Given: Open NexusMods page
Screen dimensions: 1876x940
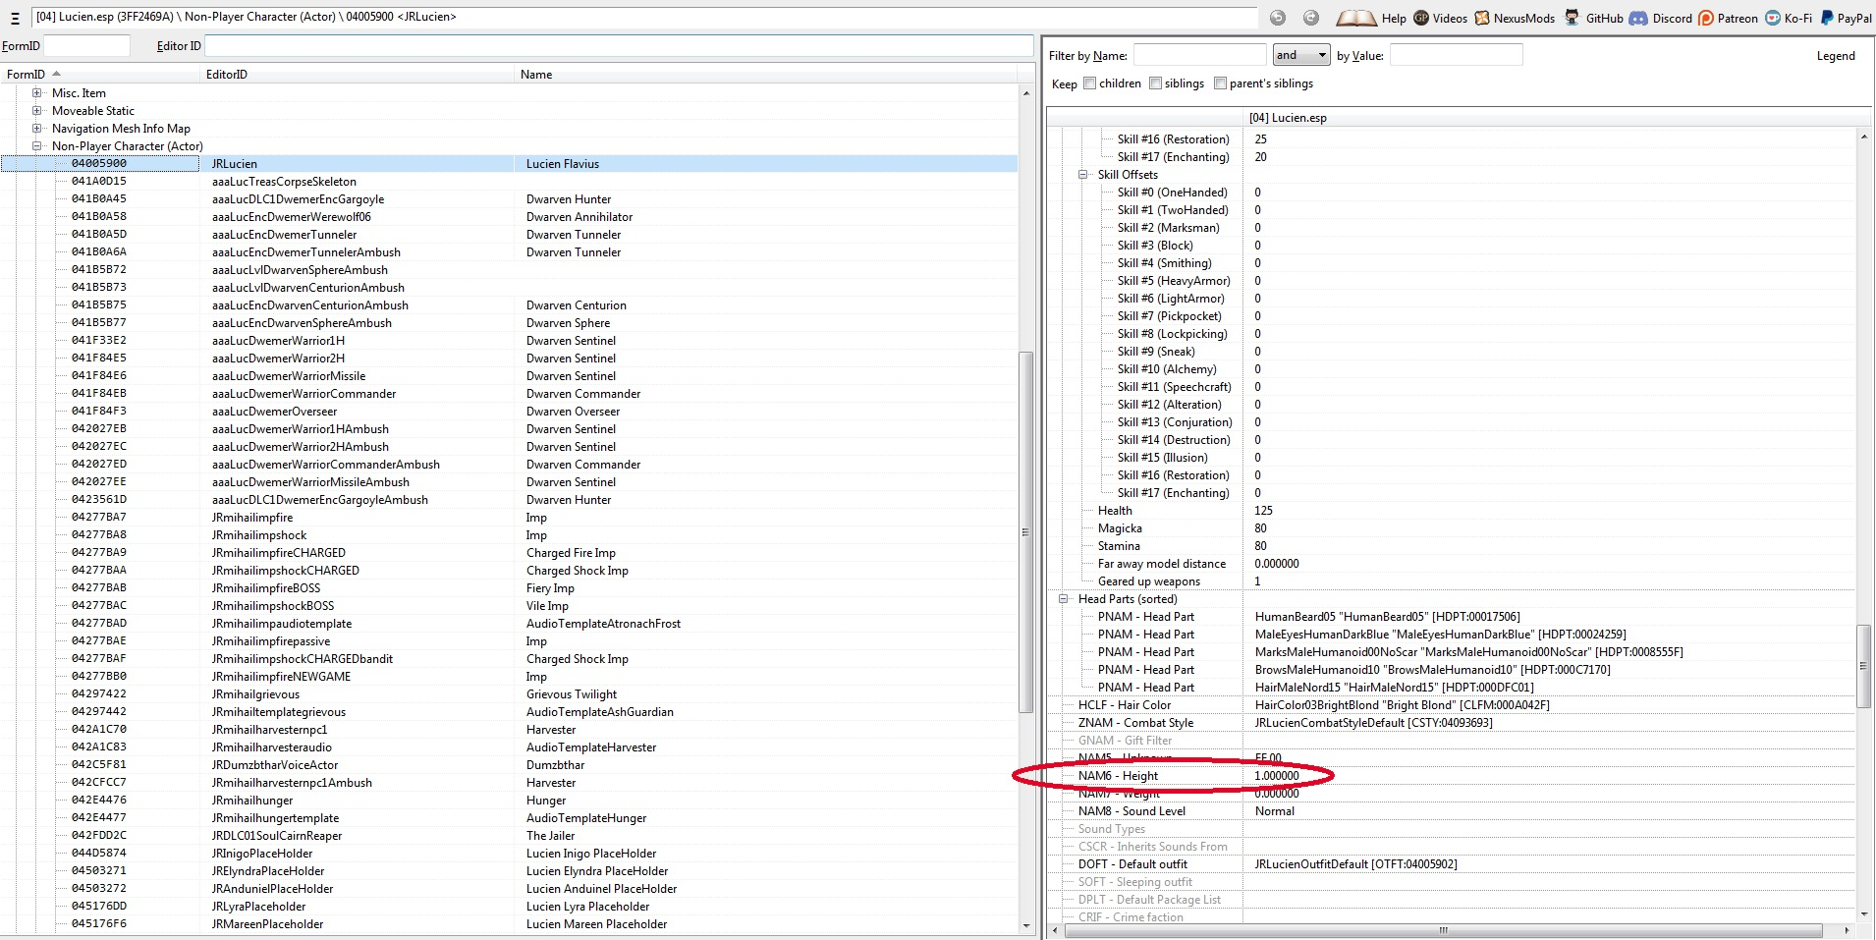Looking at the screenshot, I should pyautogui.click(x=1515, y=18).
